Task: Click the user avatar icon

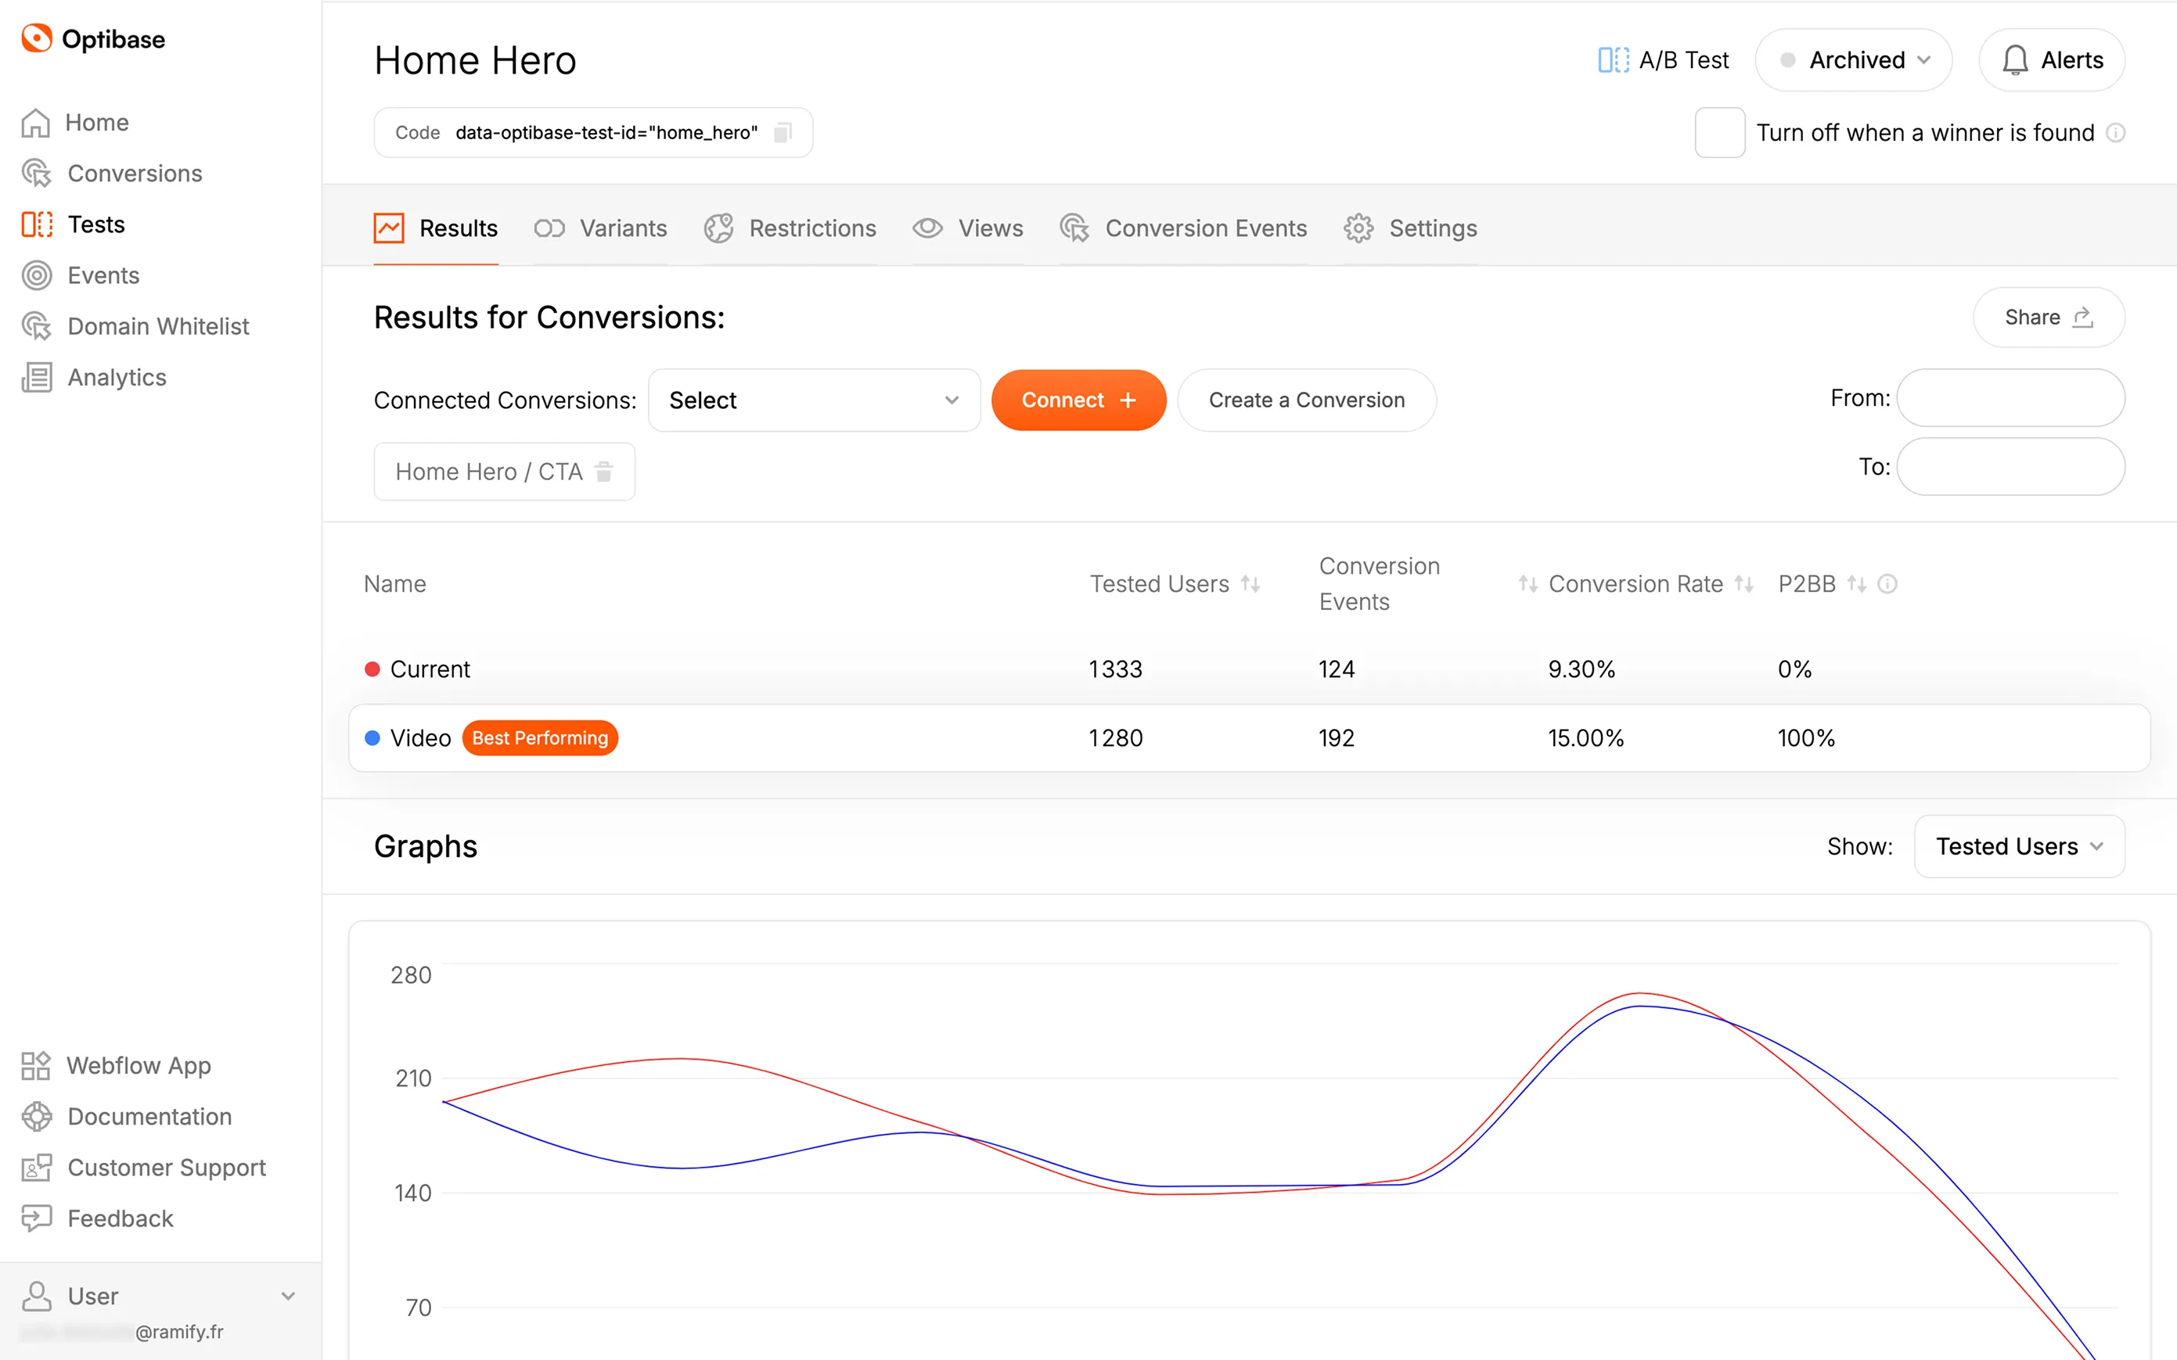Action: (x=37, y=1296)
